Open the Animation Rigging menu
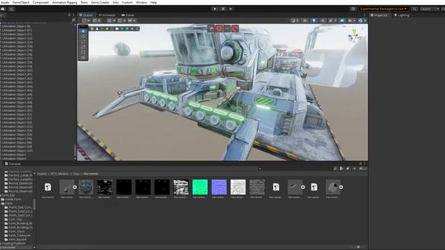The width and height of the screenshot is (445, 250). (x=65, y=2)
